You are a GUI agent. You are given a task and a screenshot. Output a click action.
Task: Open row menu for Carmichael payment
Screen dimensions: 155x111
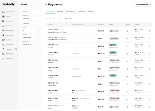click(x=150, y=84)
